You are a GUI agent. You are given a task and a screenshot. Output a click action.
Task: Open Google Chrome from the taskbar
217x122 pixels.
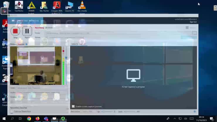click(29, 119)
